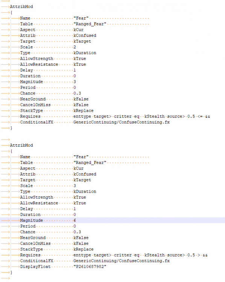The image size is (225, 282).
Task: Click the Chance value 0.3 in the second block
Action: point(77,232)
